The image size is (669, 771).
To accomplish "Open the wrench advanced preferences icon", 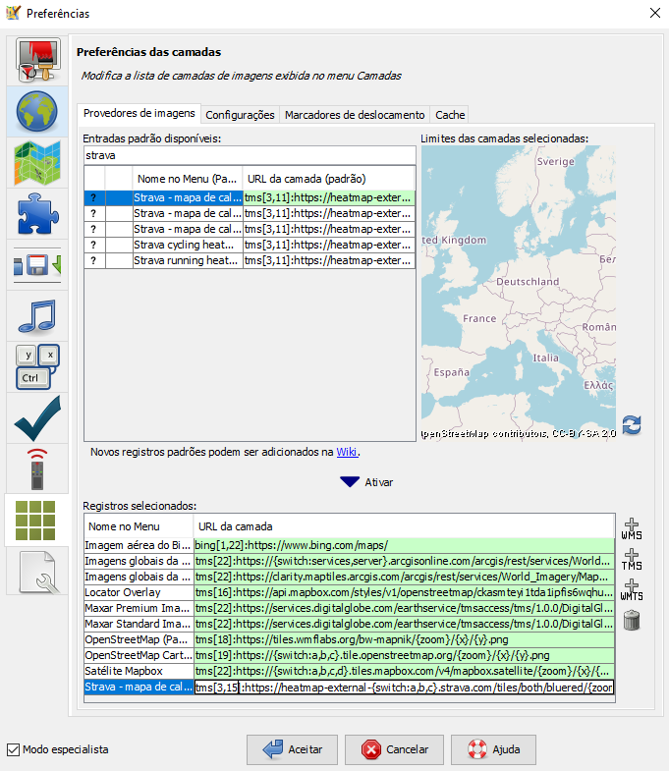I will click(x=37, y=572).
